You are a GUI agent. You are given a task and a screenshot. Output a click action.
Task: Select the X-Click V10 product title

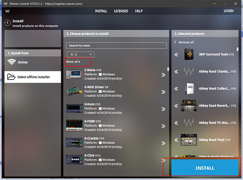coord(92,155)
